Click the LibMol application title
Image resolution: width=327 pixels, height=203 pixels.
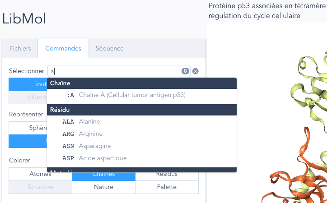pos(24,18)
